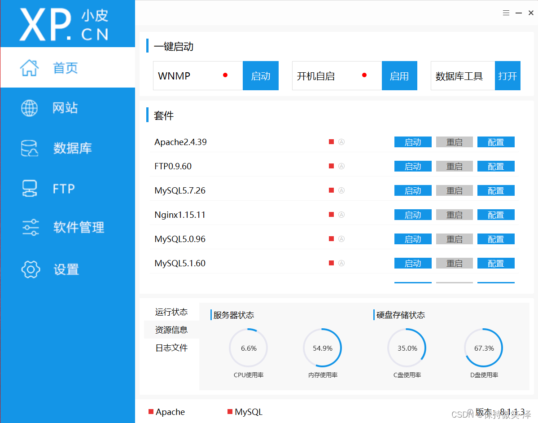Screen dimensions: 538x423
Task: Click the 内存使用率 54.9% gauge
Action: tap(323, 348)
